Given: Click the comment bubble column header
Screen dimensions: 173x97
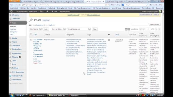Looking at the screenshot, I should [x=109, y=35].
